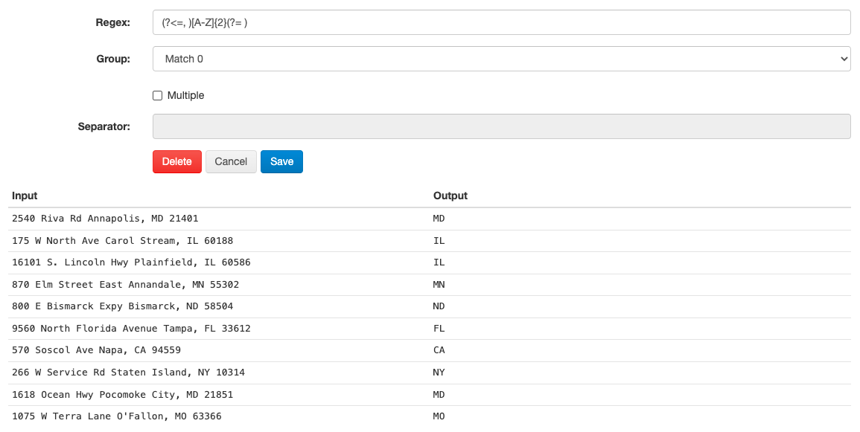
Task: Click the Multiple label text
Action: click(x=185, y=96)
